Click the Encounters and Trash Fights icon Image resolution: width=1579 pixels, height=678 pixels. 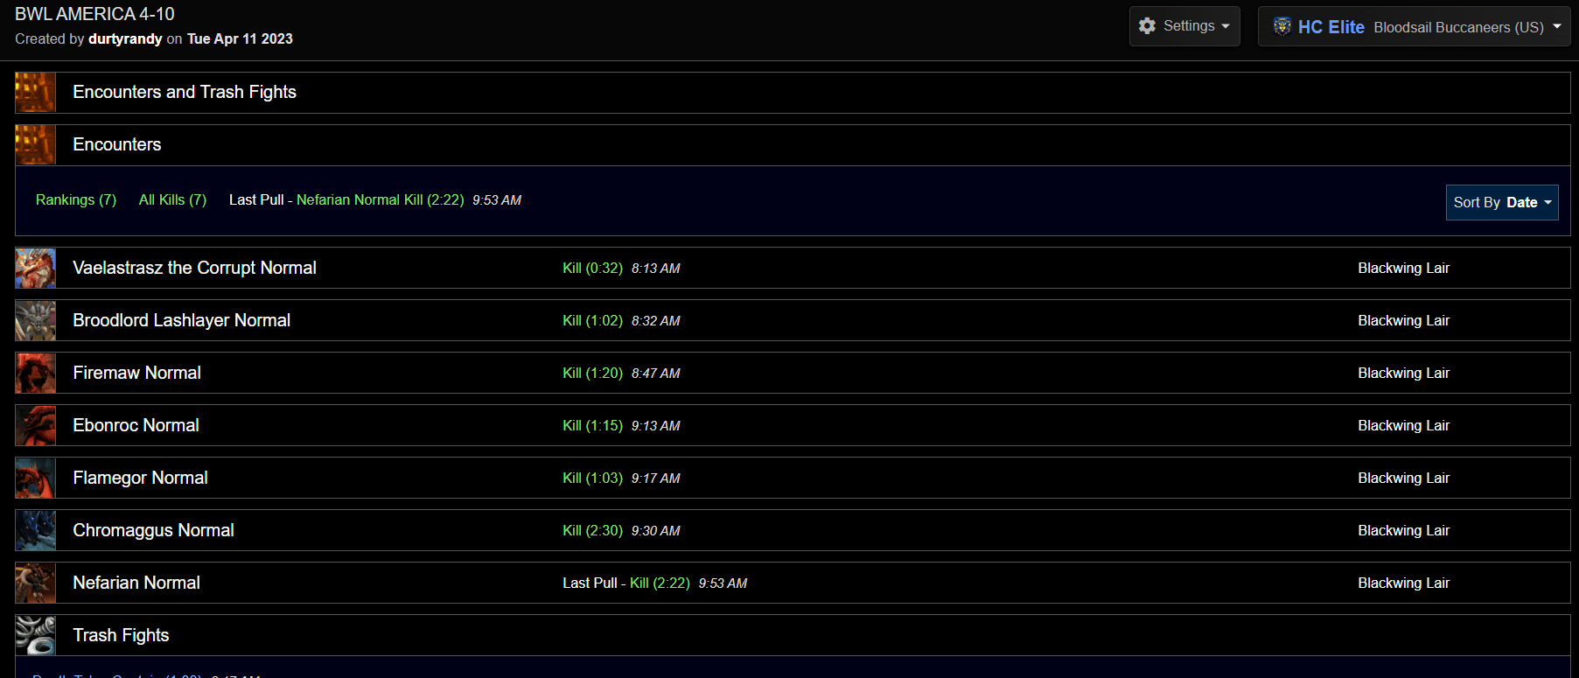click(35, 93)
